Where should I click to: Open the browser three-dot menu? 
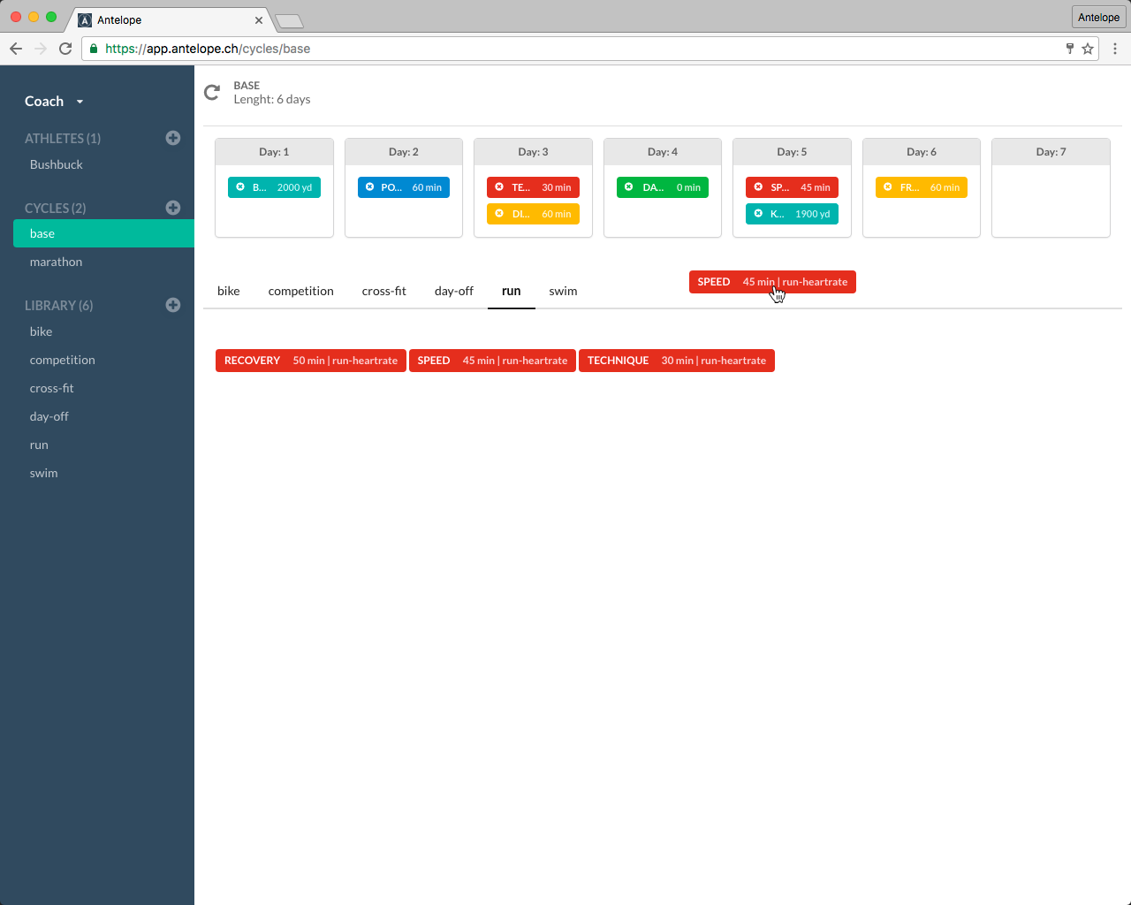click(x=1115, y=49)
